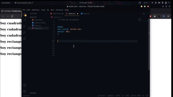Click the Ln 10, Col 1 status entry
Viewport: 173px width, 97px height.
[x=102, y=96]
